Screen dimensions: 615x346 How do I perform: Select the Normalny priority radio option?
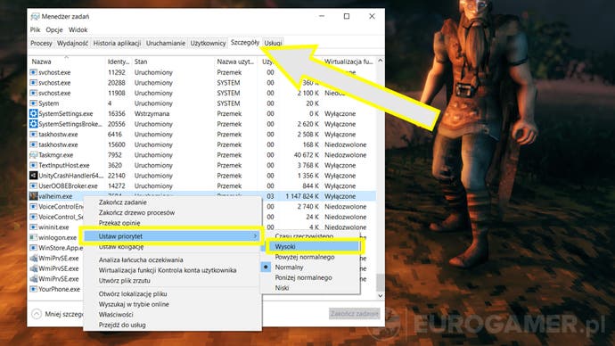pyautogui.click(x=266, y=268)
